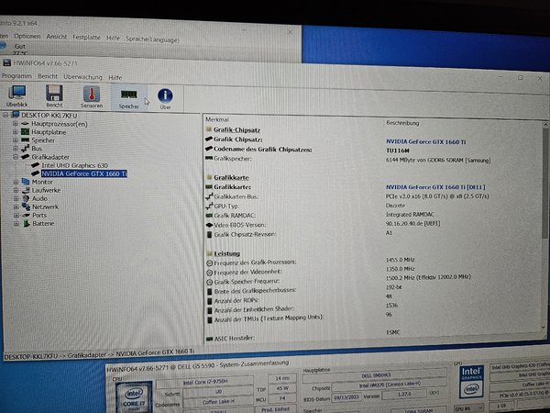Open the Überblick toolbar icon
Viewport: 550px width, 413px height.
coord(16,95)
